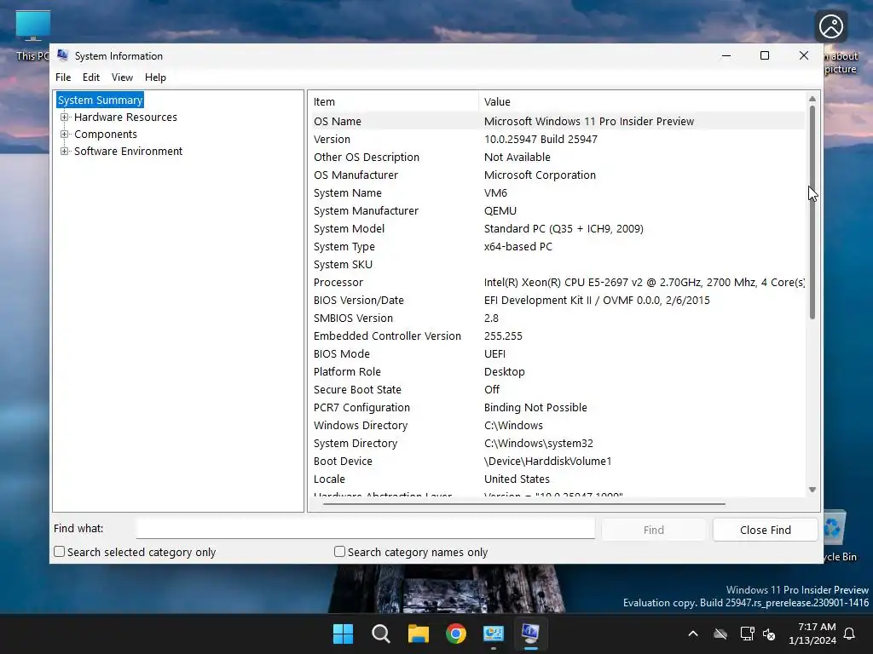Open taskbar Search
This screenshot has width=873, height=654.
(x=381, y=634)
